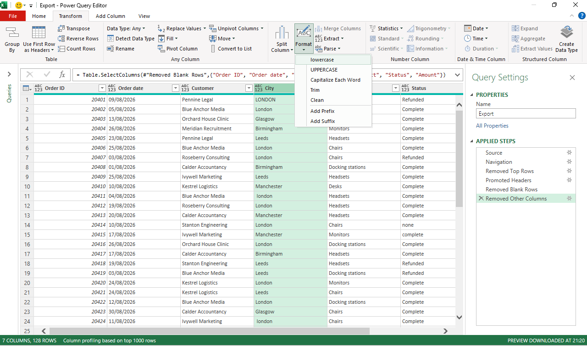Open the All Properties link

[492, 126]
